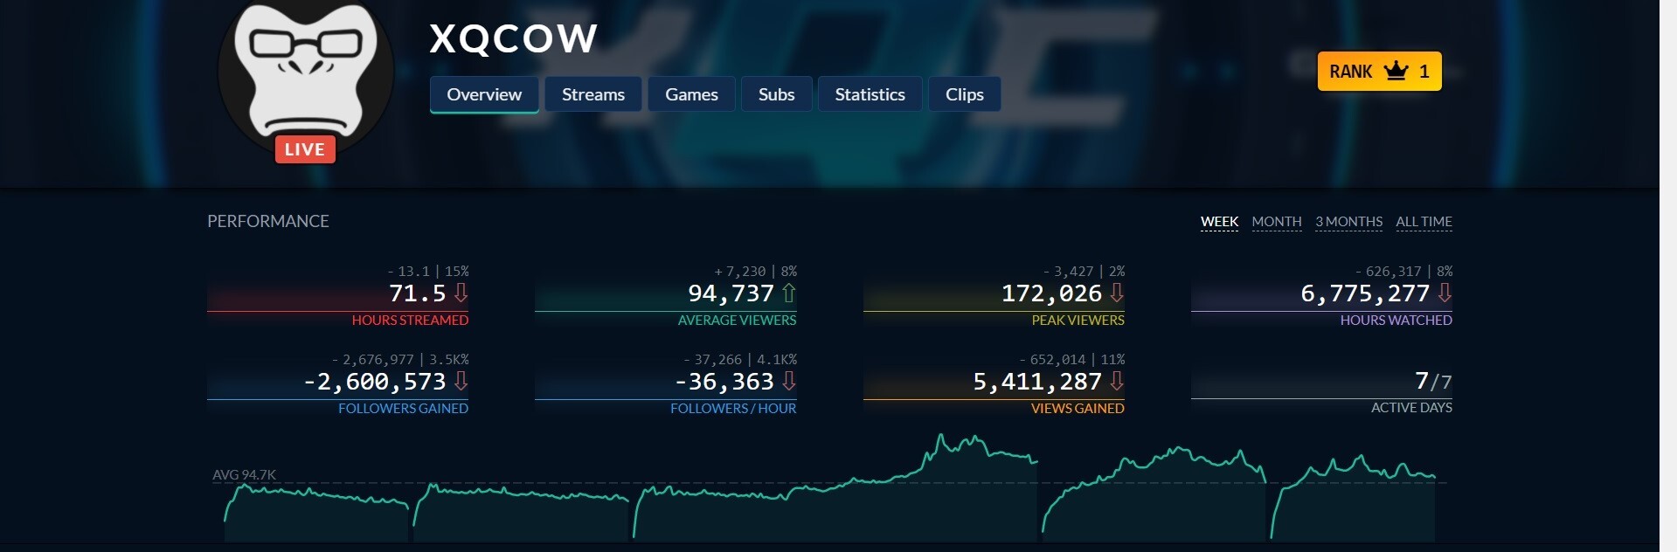Click the 5,411,287 views gained value
This screenshot has width=1677, height=552.
(x=1037, y=382)
